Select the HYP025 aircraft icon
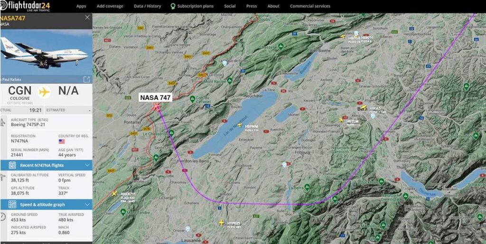 click(221, 222)
